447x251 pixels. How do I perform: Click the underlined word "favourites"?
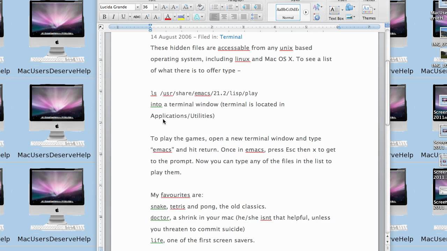[x=175, y=195]
